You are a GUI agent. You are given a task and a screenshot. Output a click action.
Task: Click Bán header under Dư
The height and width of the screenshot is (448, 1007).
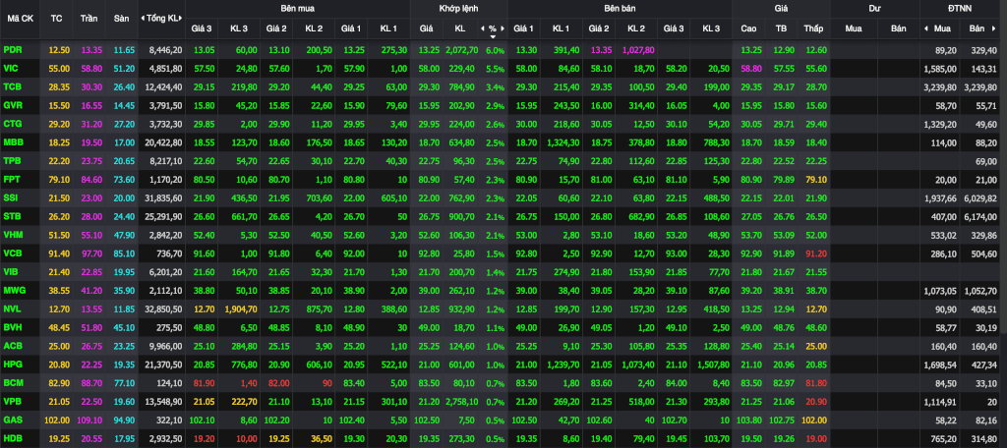click(899, 28)
